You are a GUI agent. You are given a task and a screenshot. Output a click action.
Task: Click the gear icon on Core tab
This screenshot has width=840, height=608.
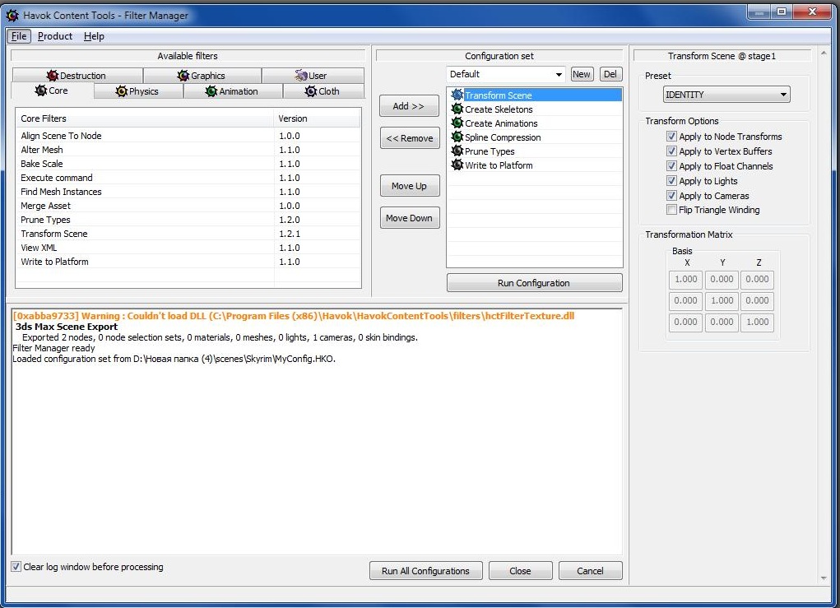(x=41, y=91)
